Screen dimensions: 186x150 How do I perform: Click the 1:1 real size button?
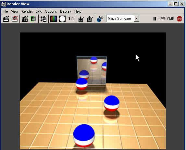click(71, 19)
